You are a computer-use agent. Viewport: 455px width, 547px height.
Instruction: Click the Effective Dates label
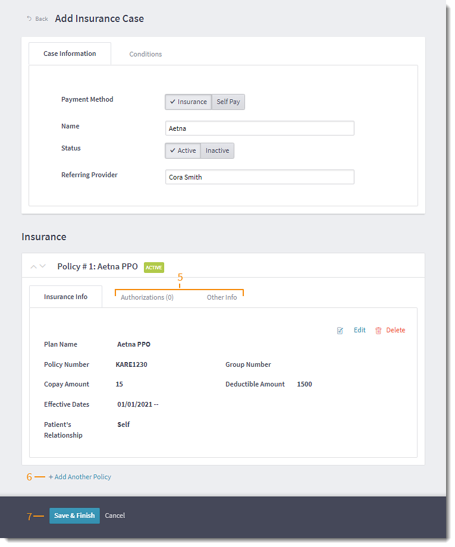(x=67, y=405)
